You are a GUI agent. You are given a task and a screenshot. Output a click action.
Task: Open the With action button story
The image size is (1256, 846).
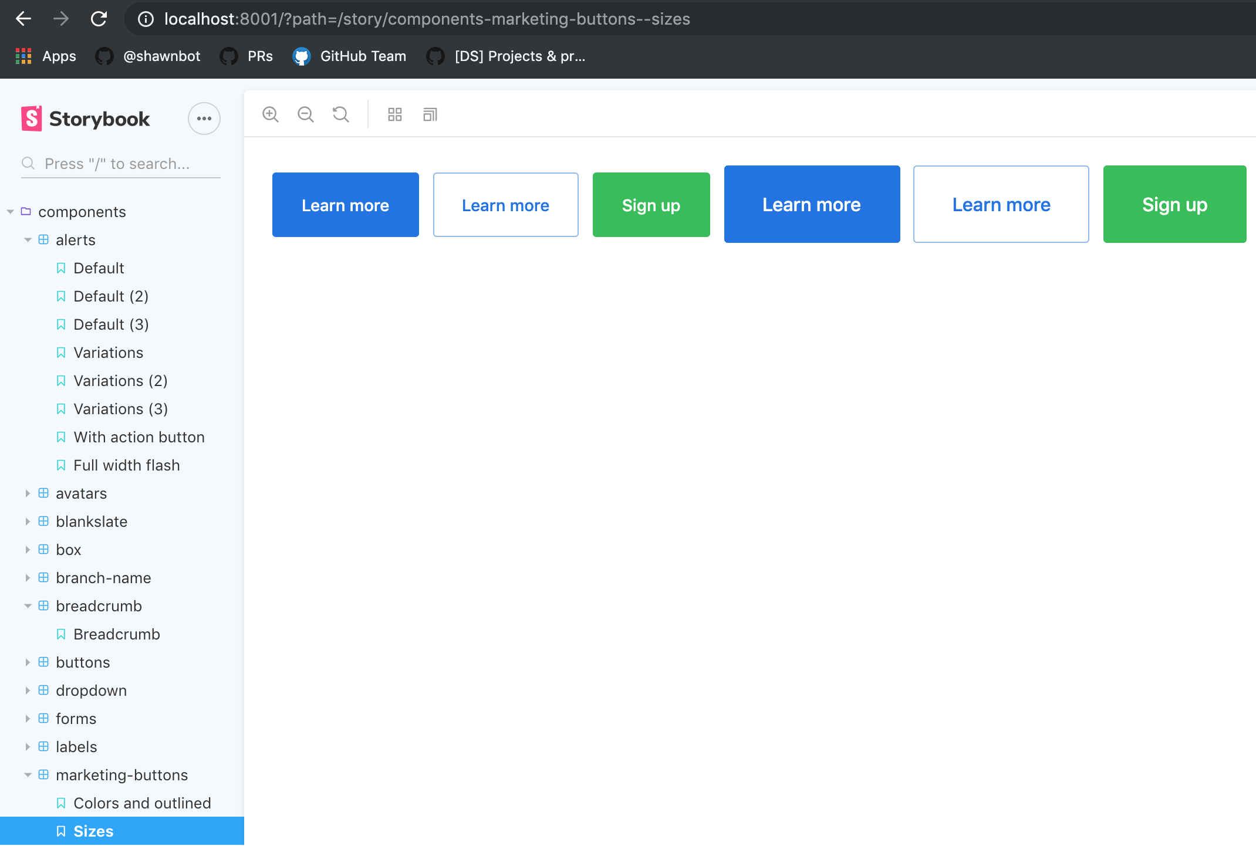pos(139,437)
